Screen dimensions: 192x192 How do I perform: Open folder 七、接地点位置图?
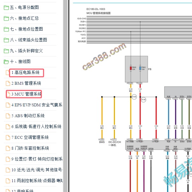[26, 29]
